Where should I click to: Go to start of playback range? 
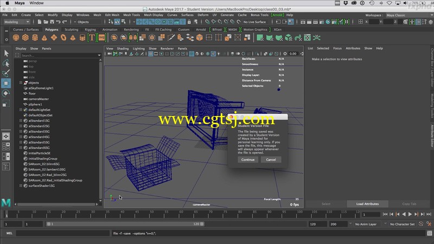pyautogui.click(x=385, y=214)
